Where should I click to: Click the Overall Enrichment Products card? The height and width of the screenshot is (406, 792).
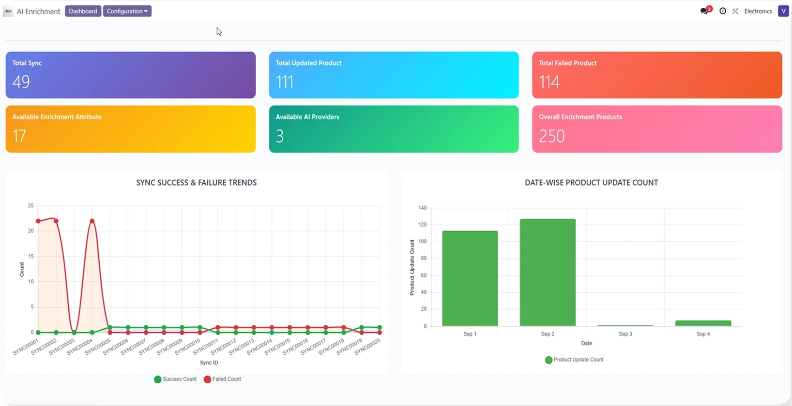coord(657,129)
